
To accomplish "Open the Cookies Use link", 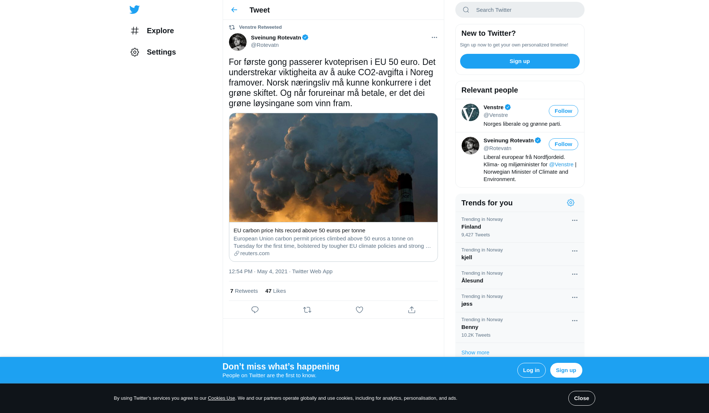I will (222, 398).
